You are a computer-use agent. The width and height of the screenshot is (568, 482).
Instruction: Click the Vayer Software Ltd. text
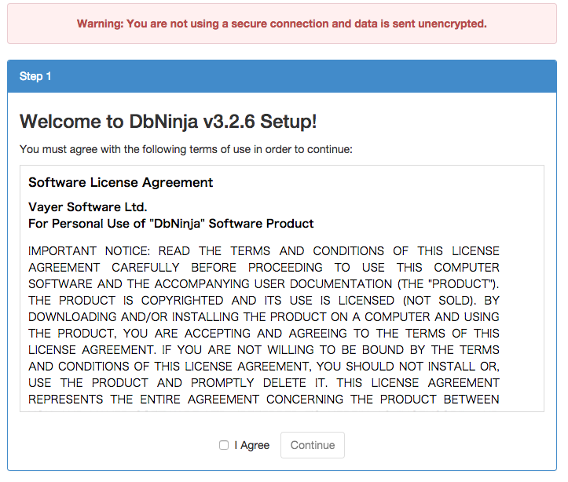coord(88,207)
